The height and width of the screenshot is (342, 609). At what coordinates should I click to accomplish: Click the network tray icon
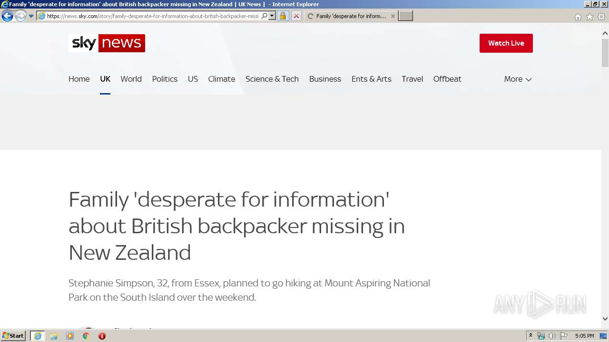coord(541,336)
